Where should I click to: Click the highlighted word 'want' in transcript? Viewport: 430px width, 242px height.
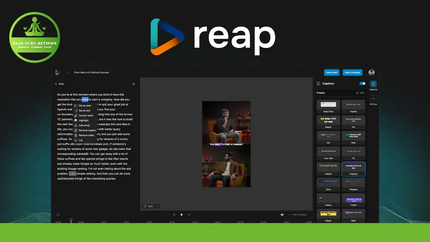click(85, 99)
